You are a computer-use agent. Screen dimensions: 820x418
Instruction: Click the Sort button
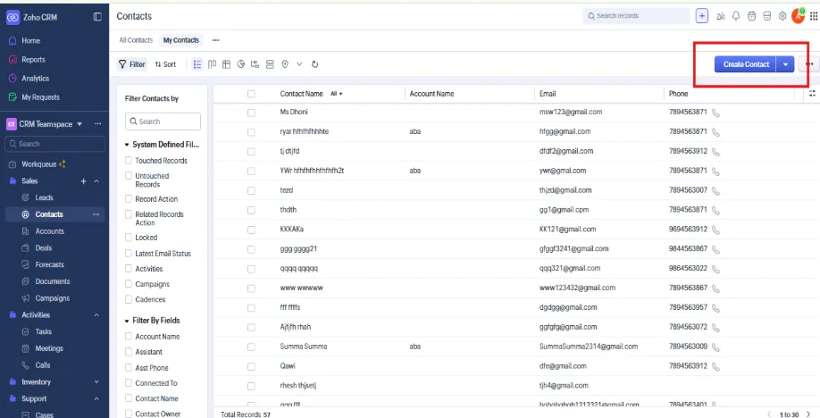click(x=165, y=64)
